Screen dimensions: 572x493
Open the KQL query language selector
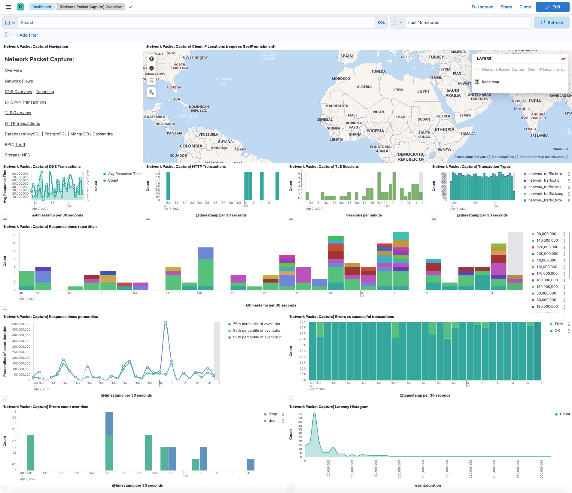[x=381, y=23]
